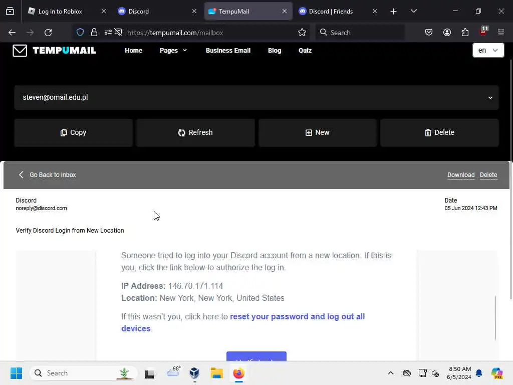Click the IP address 146.70.171.114
513x385 pixels.
tap(195, 286)
